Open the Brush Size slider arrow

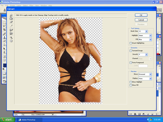click(146, 31)
